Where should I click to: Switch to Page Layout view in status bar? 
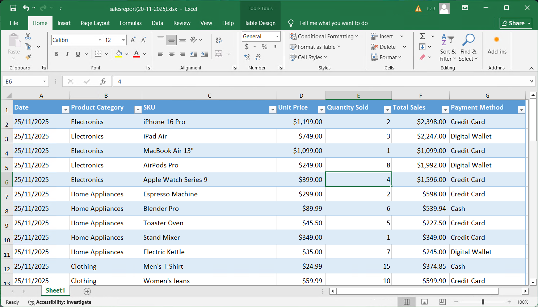pyautogui.click(x=424, y=302)
